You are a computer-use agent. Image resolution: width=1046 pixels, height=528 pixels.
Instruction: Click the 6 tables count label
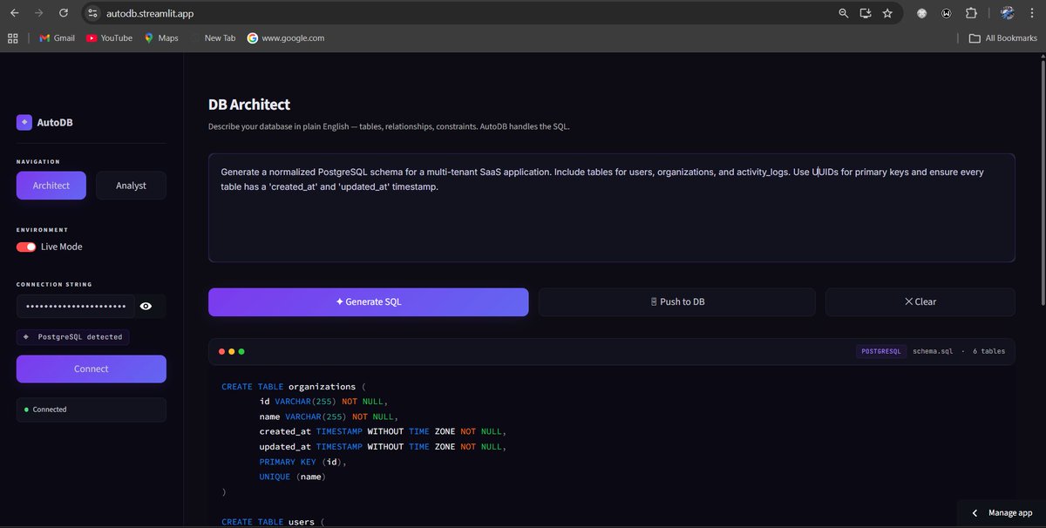coord(988,351)
